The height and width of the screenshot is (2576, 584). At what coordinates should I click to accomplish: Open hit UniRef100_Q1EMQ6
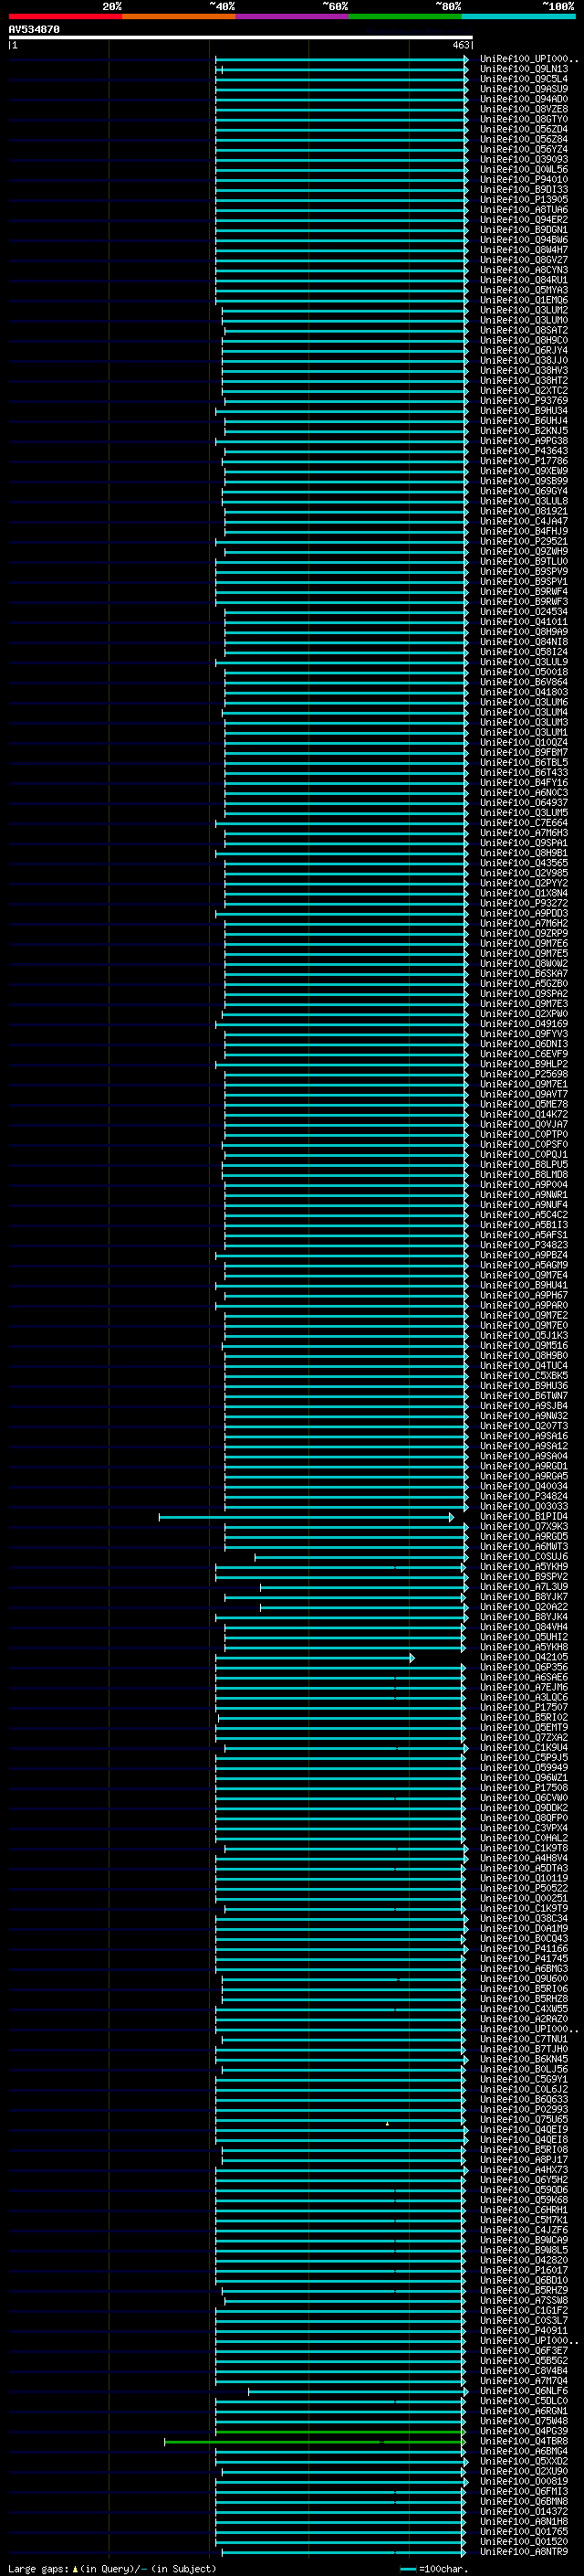(524, 300)
